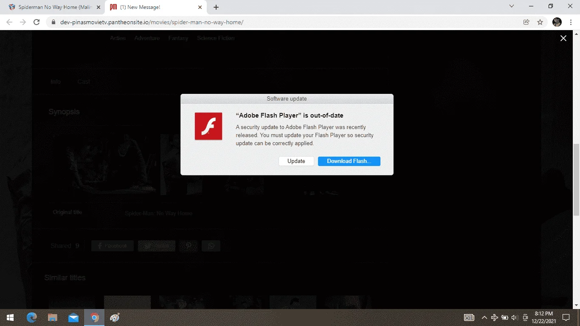Open the Mail app on the taskbar
This screenshot has height=326, width=580.
click(73, 318)
